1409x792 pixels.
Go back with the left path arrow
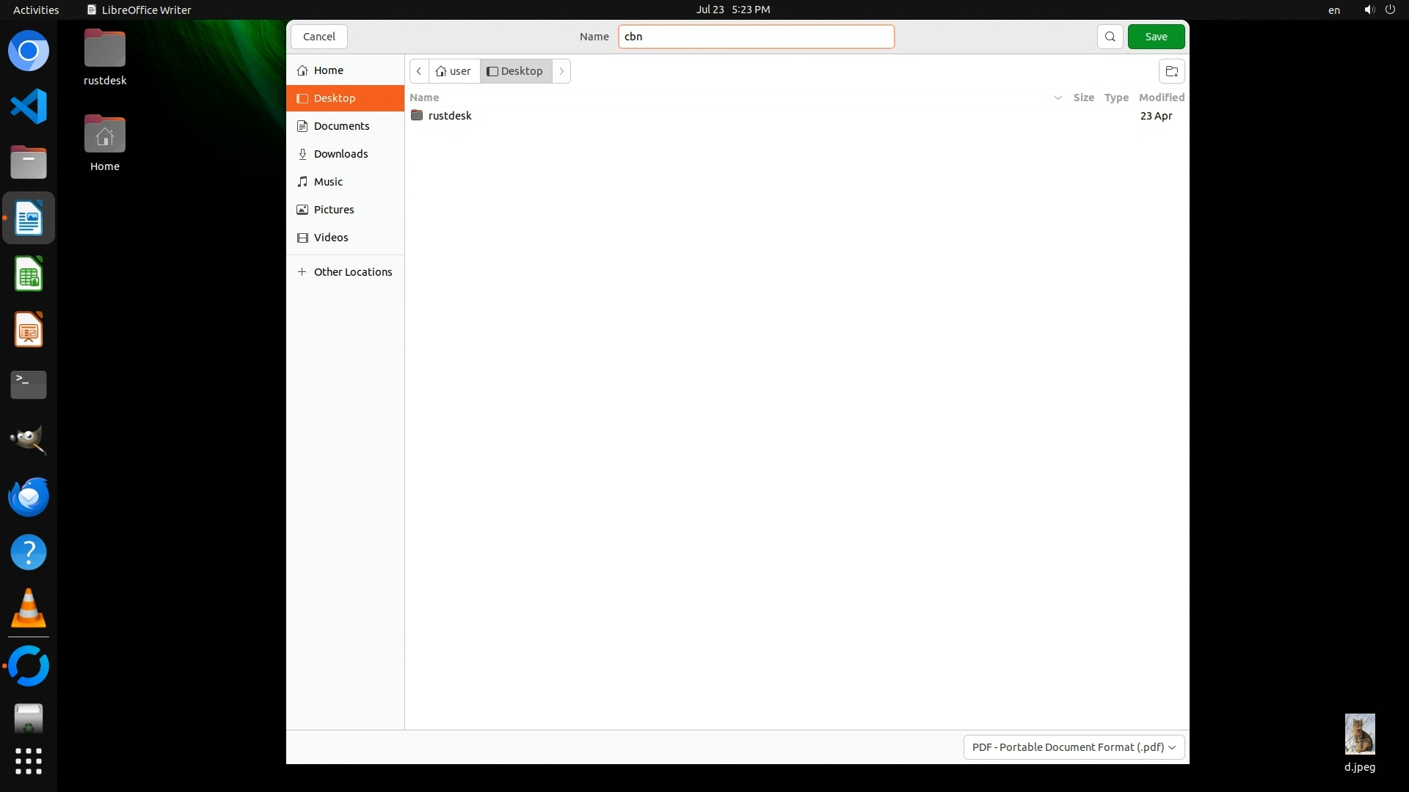(418, 71)
